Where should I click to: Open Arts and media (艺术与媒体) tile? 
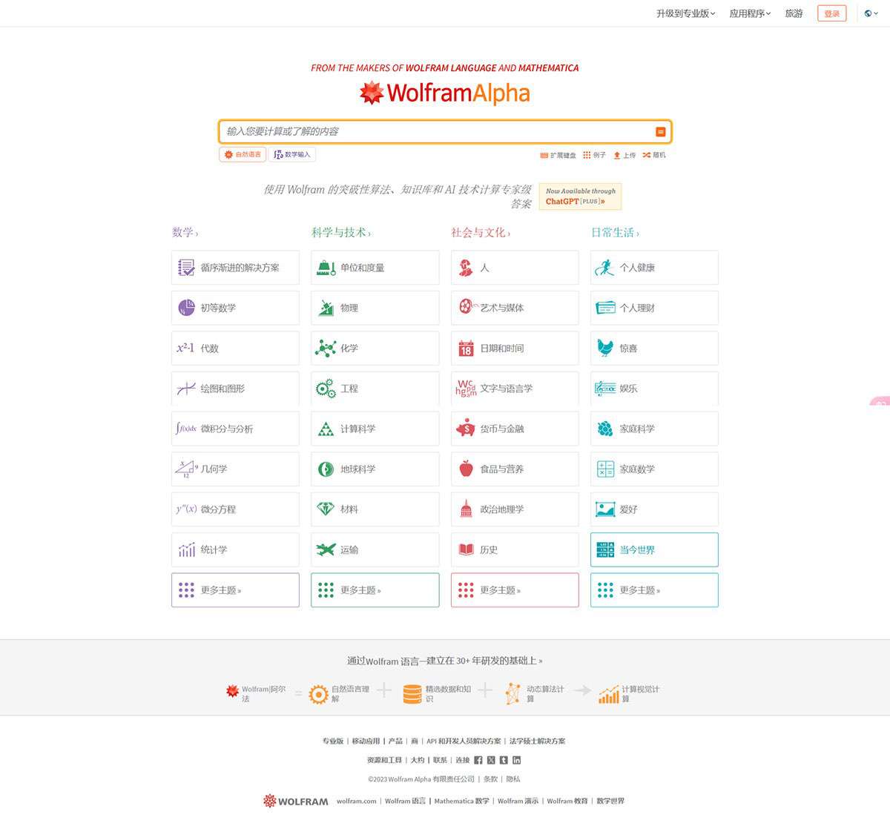tap(515, 308)
